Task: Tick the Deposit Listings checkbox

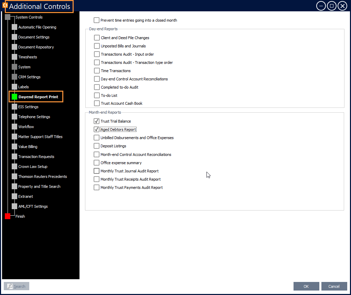Action: click(96, 146)
